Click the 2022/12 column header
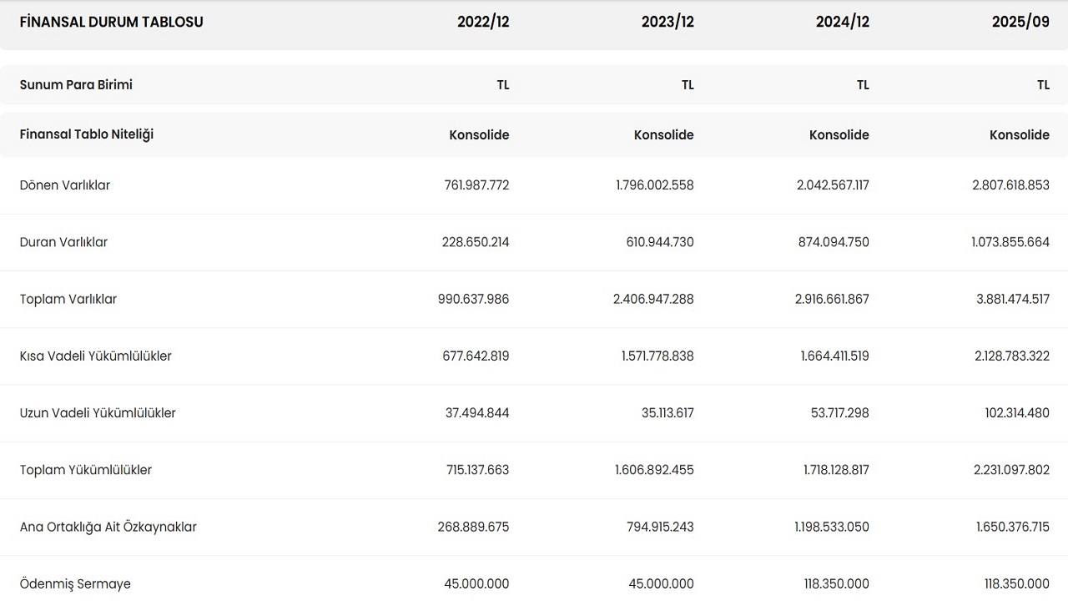1068x601 pixels. [x=482, y=23]
